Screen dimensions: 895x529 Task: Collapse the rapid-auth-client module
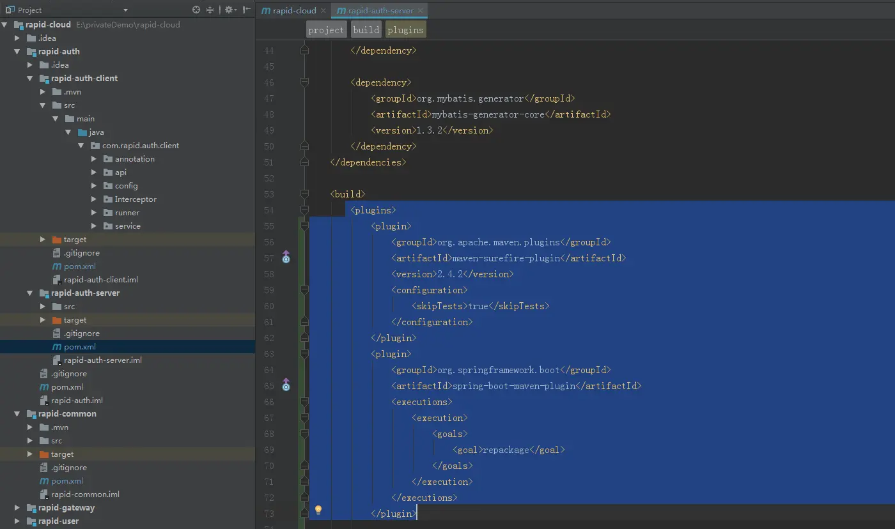[30, 79]
